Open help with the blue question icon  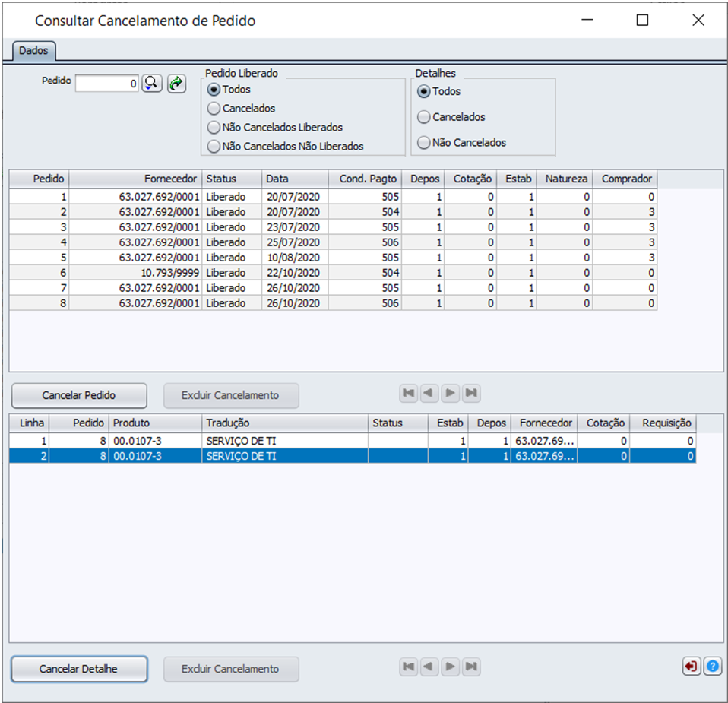click(x=713, y=667)
